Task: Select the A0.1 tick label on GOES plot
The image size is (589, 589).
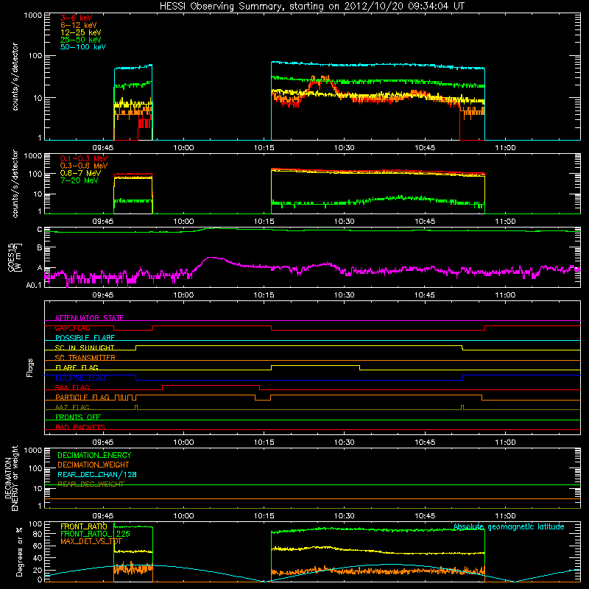Action: pyautogui.click(x=33, y=286)
